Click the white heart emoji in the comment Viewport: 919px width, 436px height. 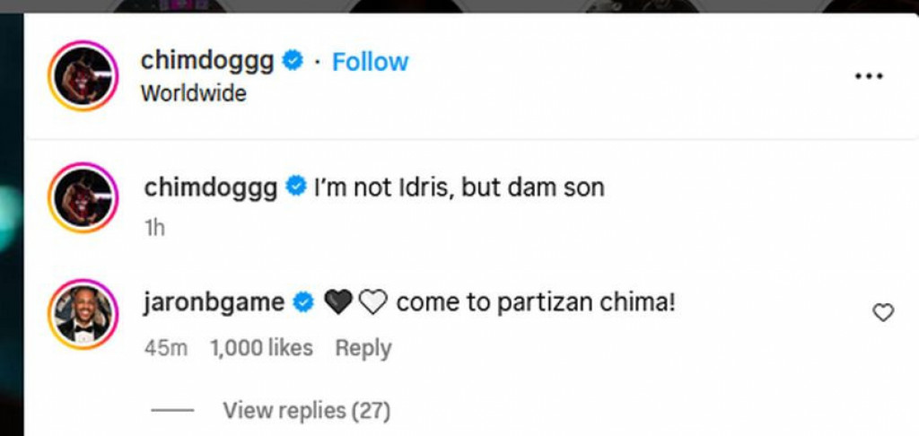(372, 304)
